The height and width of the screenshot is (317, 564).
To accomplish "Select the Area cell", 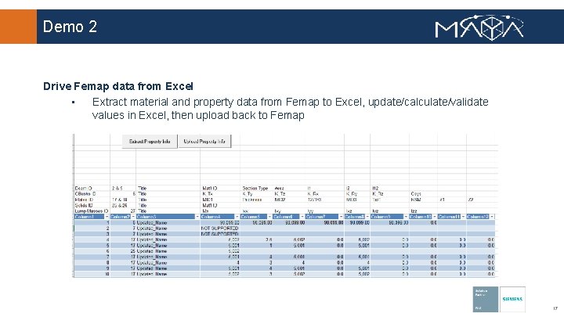I will 289,188.
